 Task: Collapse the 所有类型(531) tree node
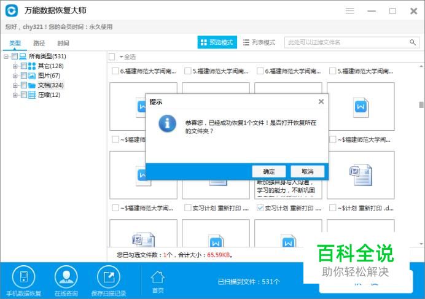(x=6, y=56)
